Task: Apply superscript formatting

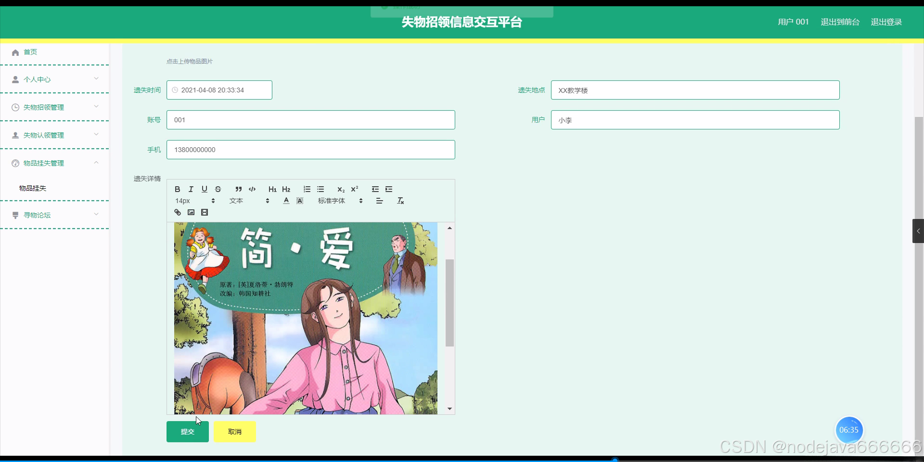Action: pyautogui.click(x=355, y=189)
